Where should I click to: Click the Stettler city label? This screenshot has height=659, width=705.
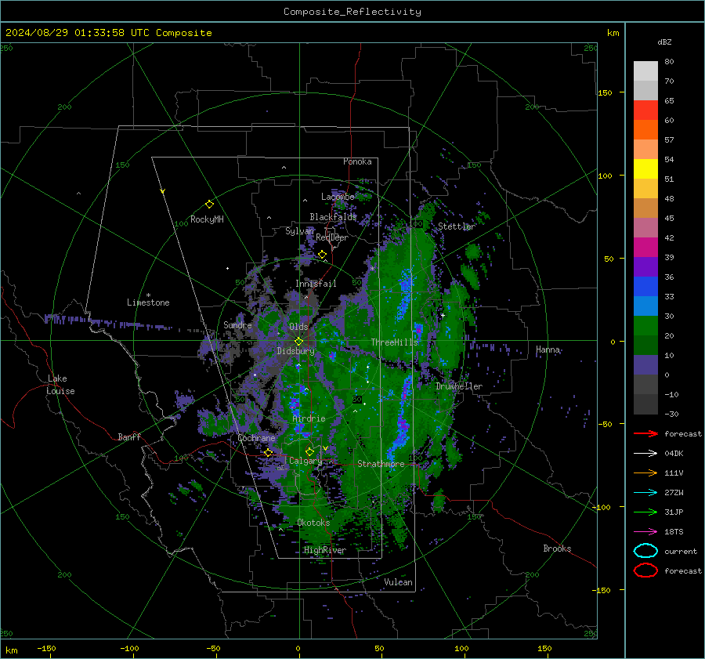(457, 226)
